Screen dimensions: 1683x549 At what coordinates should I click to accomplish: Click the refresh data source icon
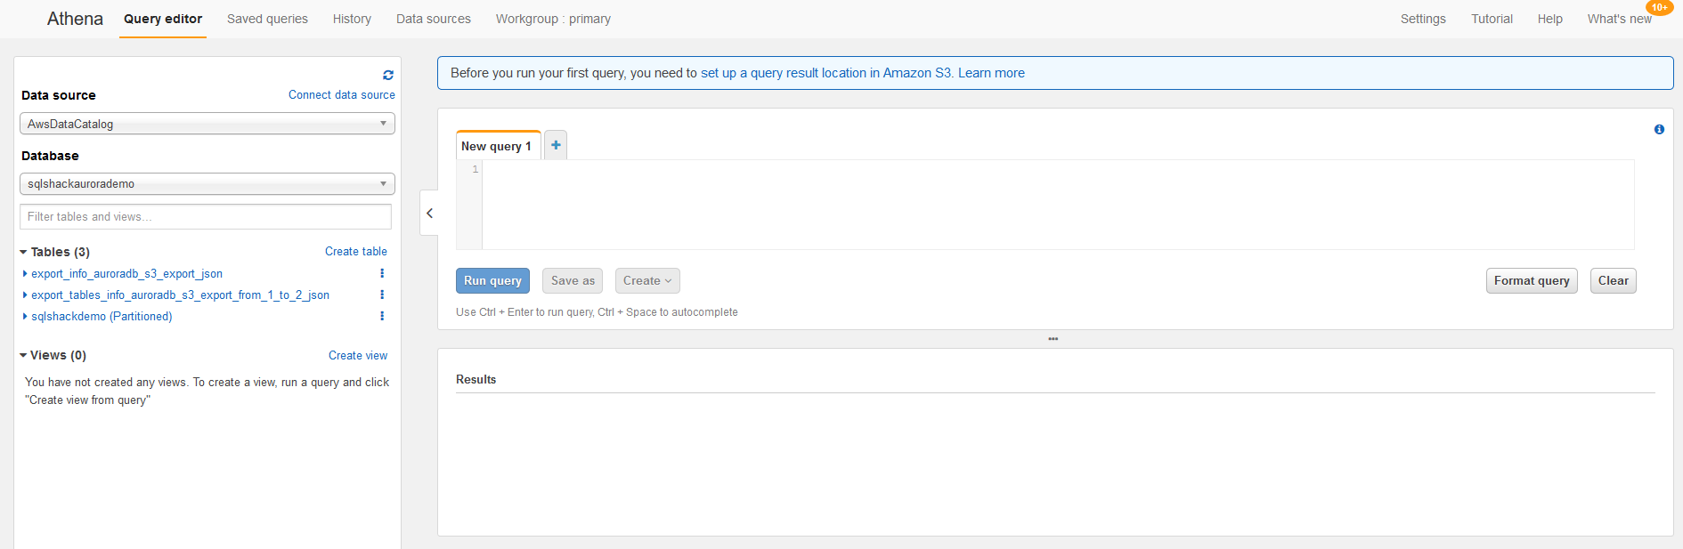[388, 76]
